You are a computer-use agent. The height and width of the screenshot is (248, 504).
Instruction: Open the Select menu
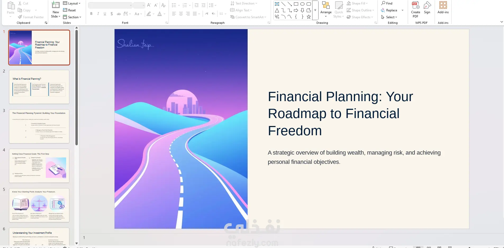coord(389,17)
